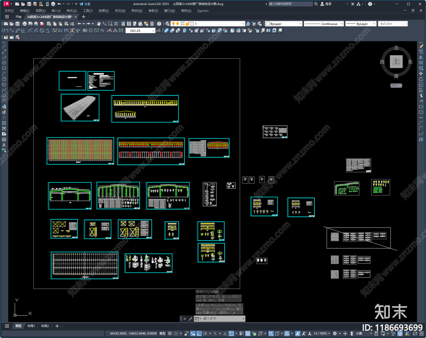Select the Move tool in modify toolbar
Screen dimensions: 426x338
tap(421, 73)
